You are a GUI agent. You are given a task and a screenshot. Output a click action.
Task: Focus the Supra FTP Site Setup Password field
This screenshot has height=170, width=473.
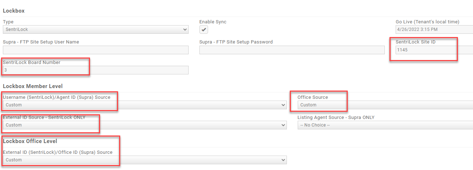(x=292, y=50)
